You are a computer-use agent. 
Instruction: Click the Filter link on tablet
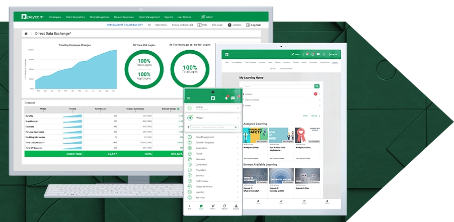[305, 116]
